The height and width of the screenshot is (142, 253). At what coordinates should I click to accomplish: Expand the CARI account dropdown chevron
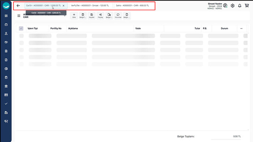pyautogui.click(x=65, y=16)
